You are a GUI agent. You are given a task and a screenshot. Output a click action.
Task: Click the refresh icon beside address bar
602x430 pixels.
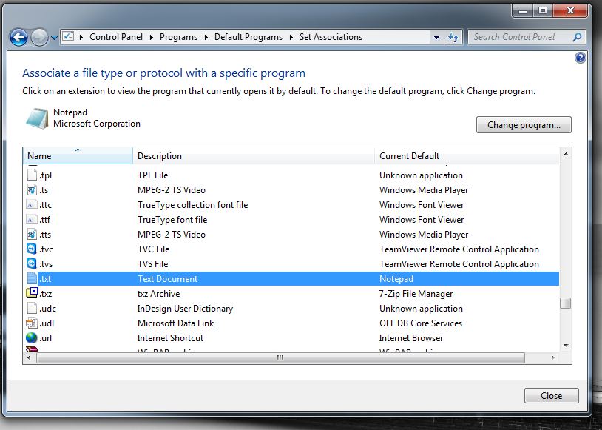(453, 37)
